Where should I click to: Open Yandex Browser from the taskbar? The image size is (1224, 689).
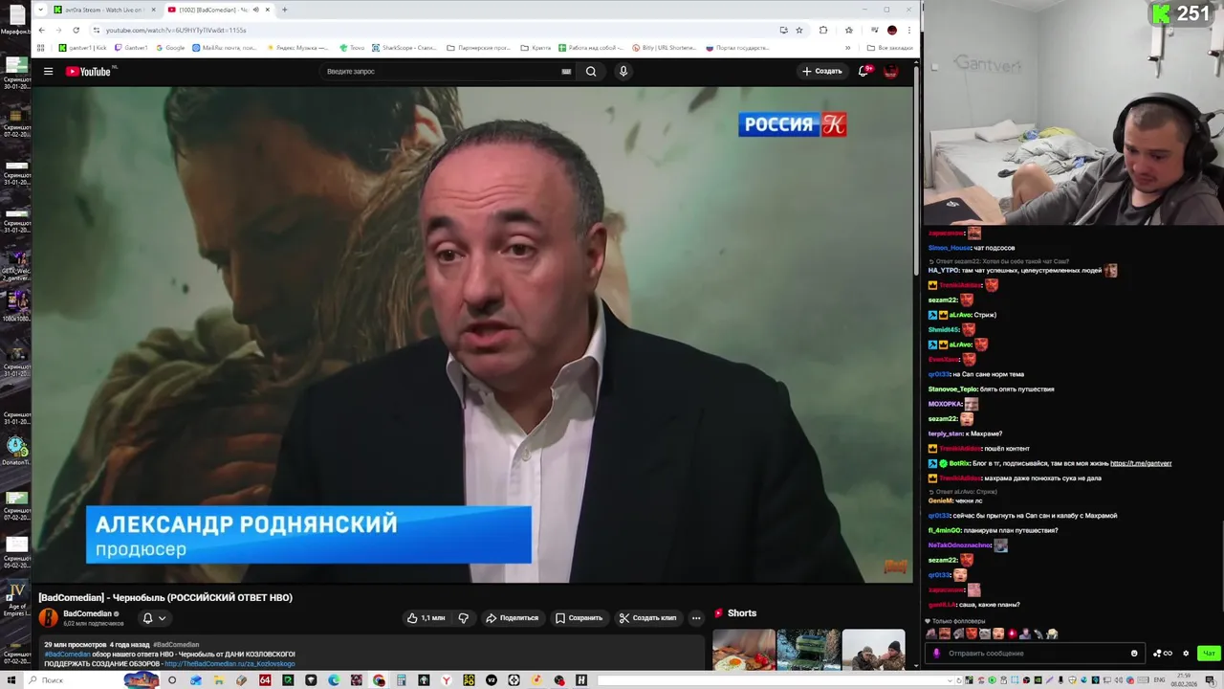pyautogui.click(x=447, y=680)
